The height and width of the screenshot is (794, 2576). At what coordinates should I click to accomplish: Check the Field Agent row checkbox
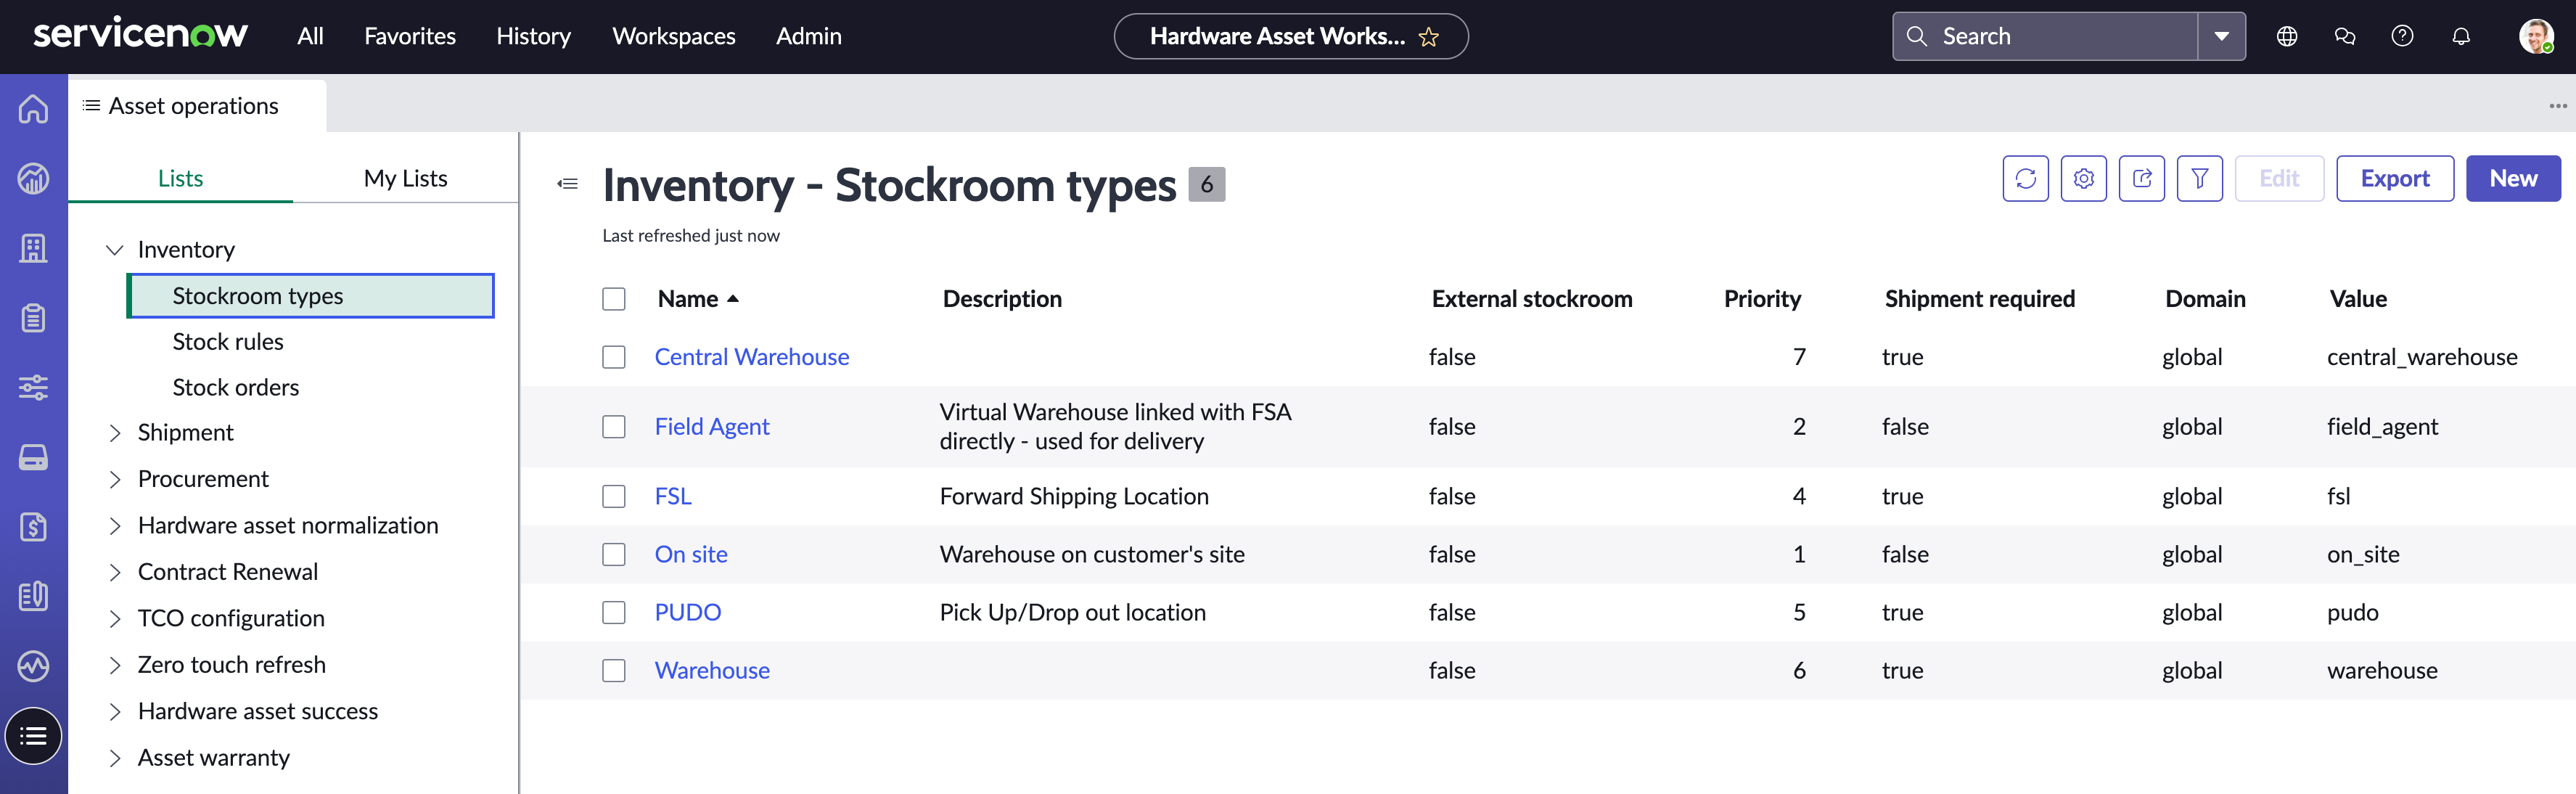[x=614, y=427]
